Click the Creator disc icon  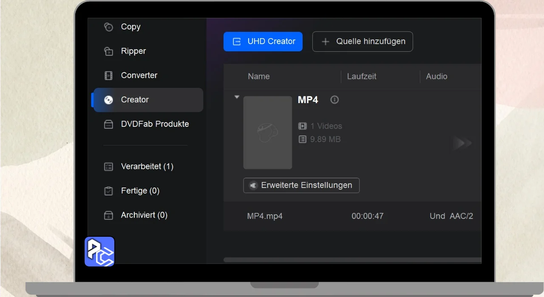109,100
